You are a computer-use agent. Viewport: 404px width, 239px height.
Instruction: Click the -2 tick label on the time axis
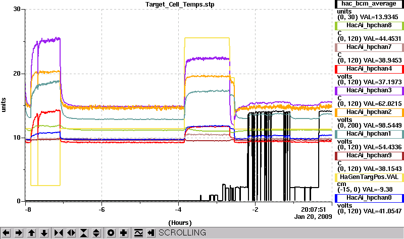click(x=255, y=210)
